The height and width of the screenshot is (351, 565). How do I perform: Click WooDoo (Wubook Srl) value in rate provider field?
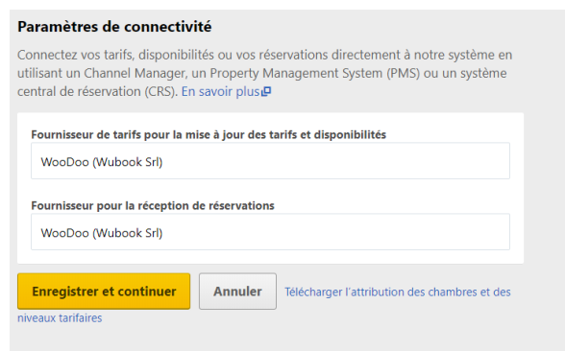point(102,162)
